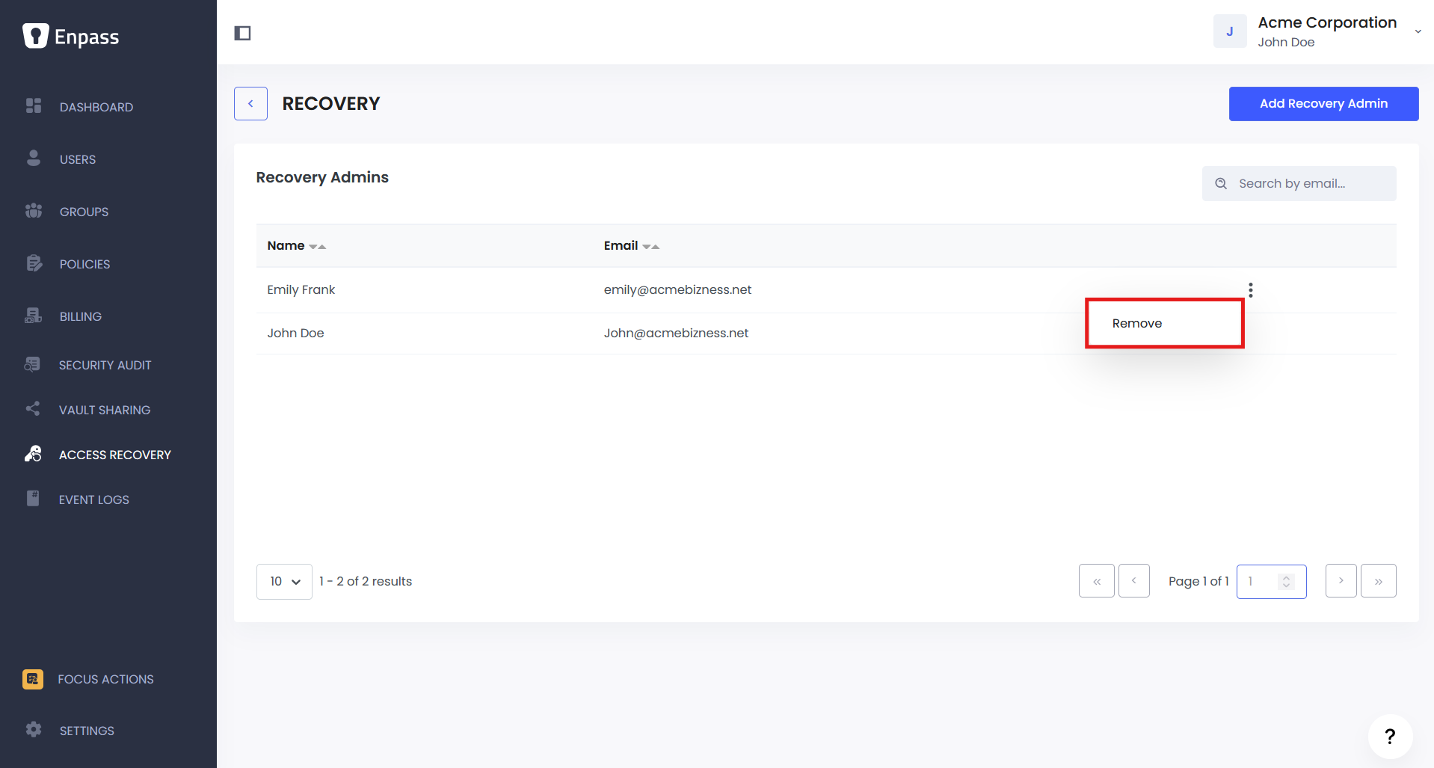This screenshot has height=768, width=1434.
Task: Toggle the sidebar collapse icon
Action: (242, 33)
